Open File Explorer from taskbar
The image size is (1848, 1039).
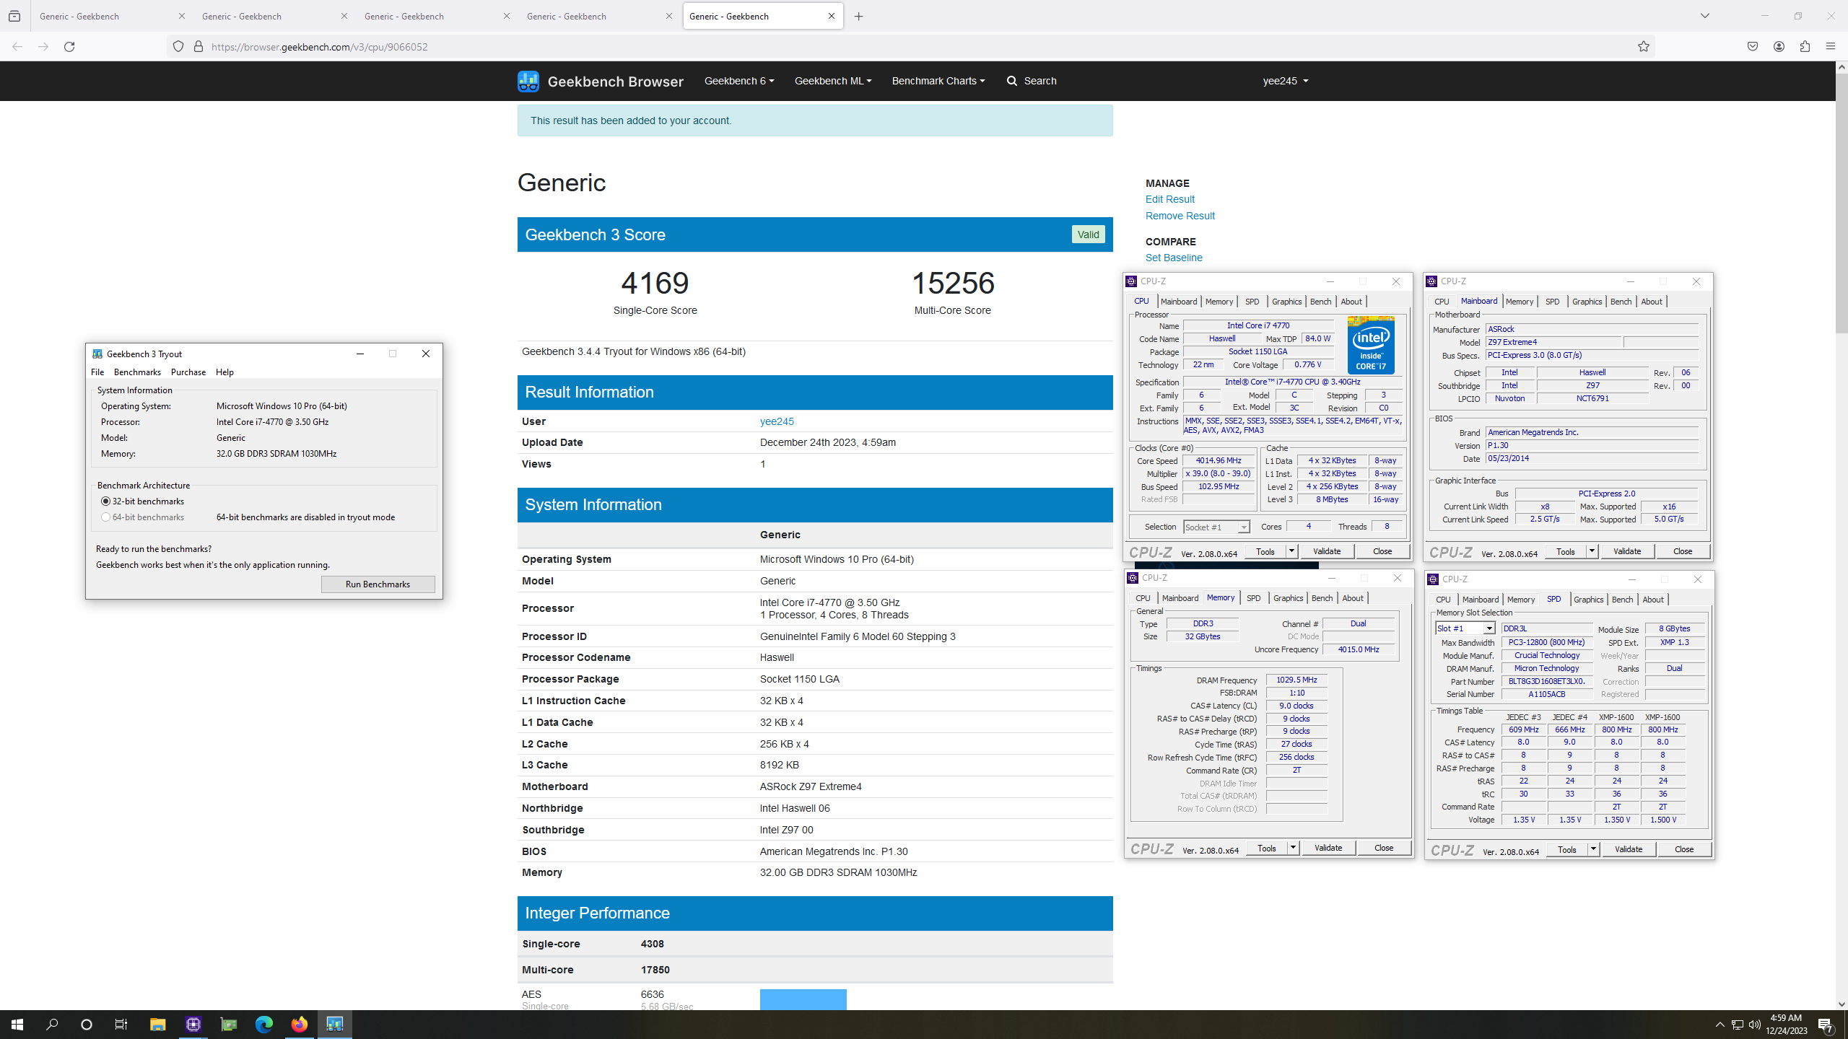click(157, 1024)
